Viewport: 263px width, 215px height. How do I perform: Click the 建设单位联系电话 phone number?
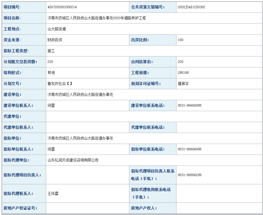[190, 105]
